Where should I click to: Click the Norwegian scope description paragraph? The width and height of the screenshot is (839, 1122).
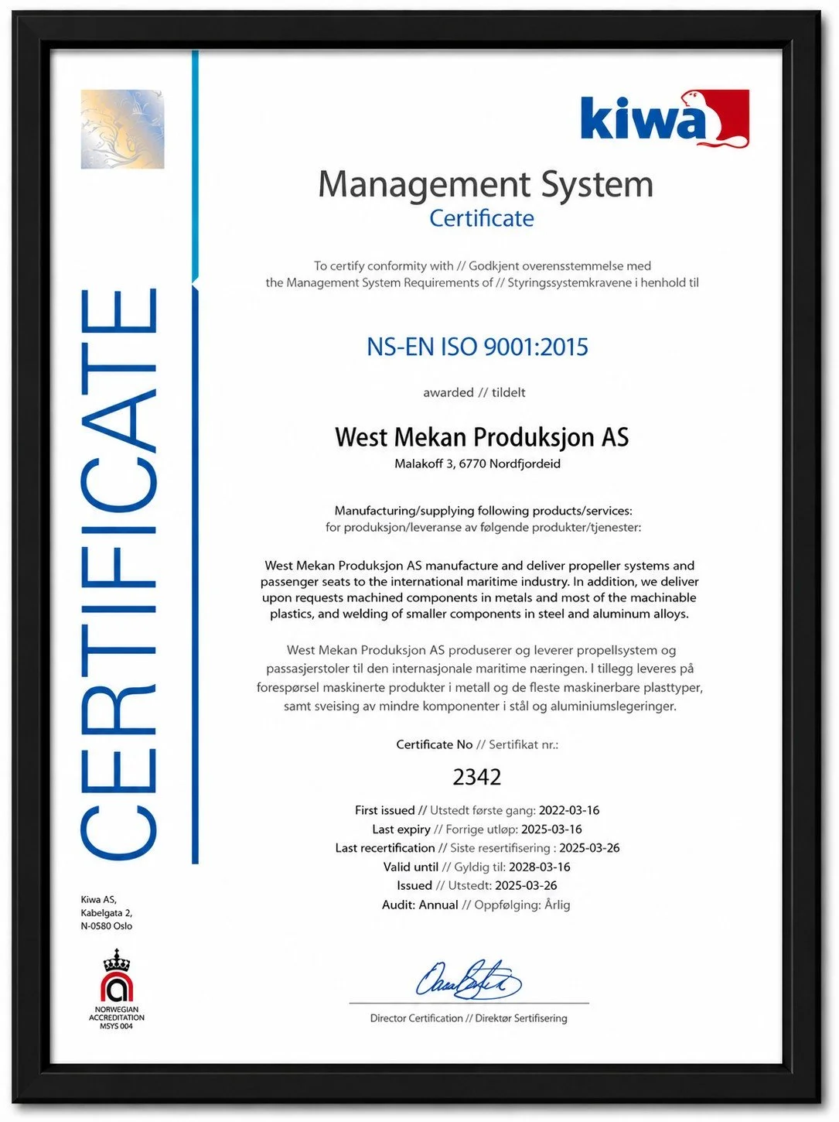click(x=479, y=678)
